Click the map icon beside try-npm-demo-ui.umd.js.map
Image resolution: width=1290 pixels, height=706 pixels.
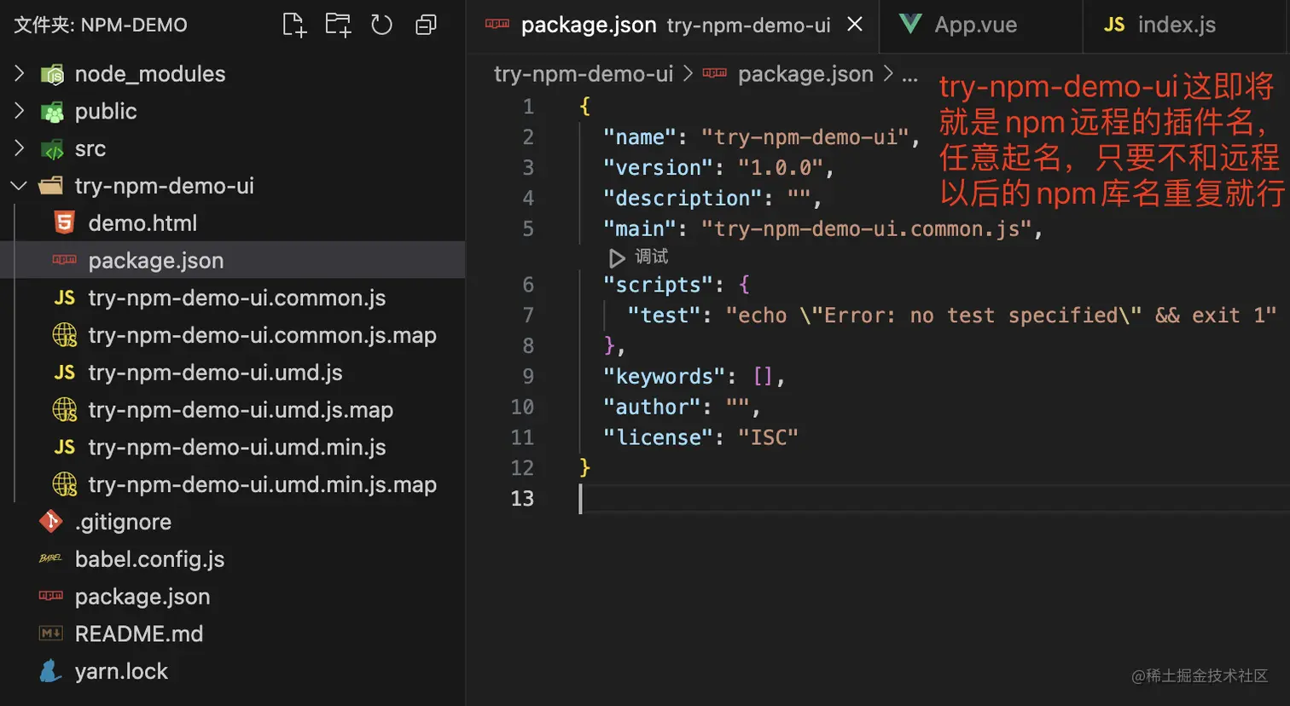tap(65, 411)
